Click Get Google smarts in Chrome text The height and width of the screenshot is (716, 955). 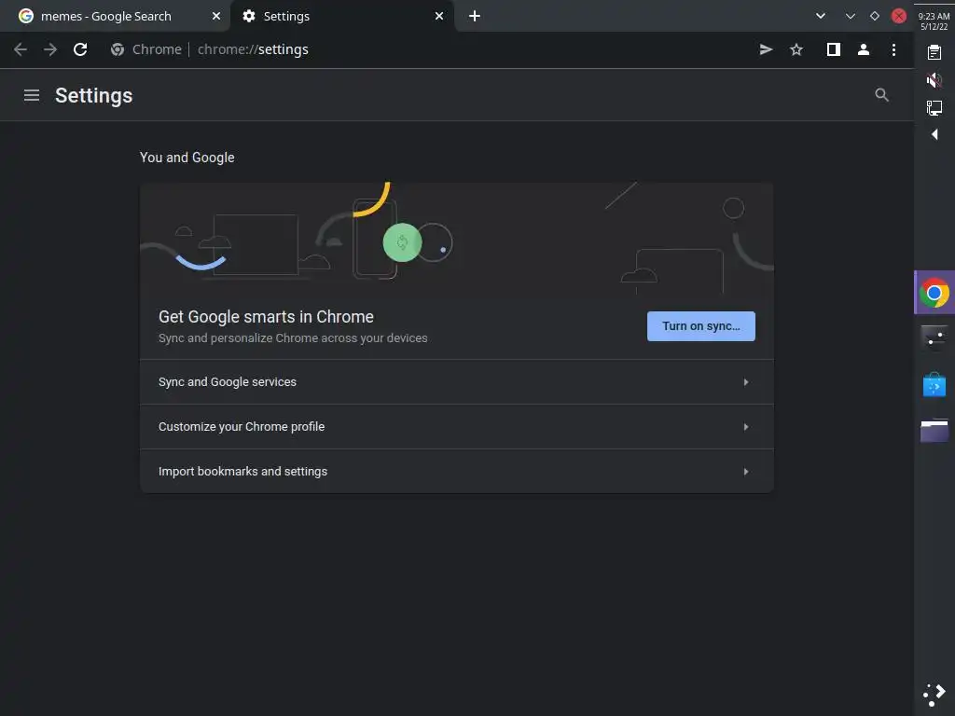tap(266, 317)
